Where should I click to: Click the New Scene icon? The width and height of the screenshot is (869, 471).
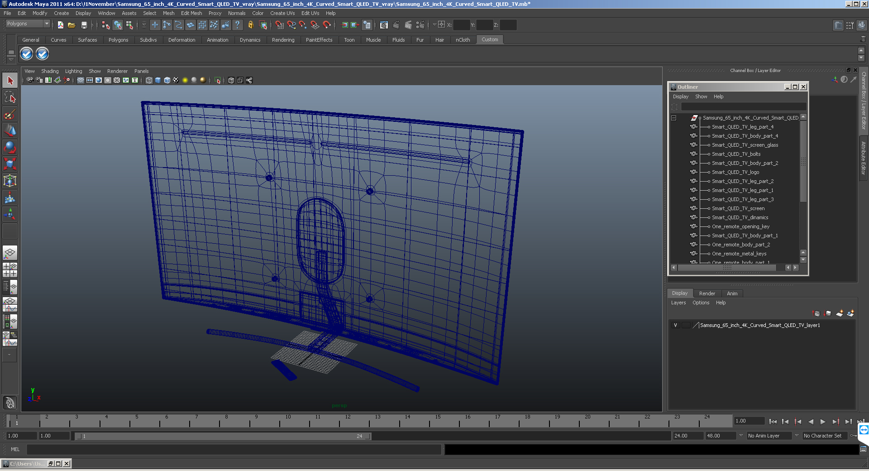coord(60,25)
